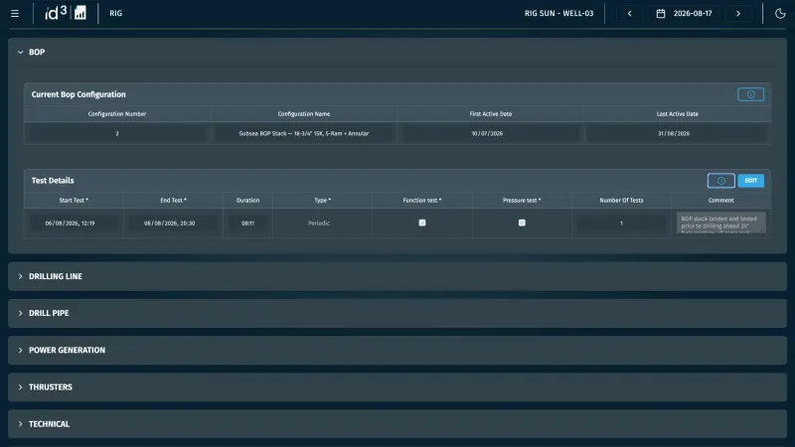
Task: Click Number Of Tests field value 1
Action: point(621,223)
